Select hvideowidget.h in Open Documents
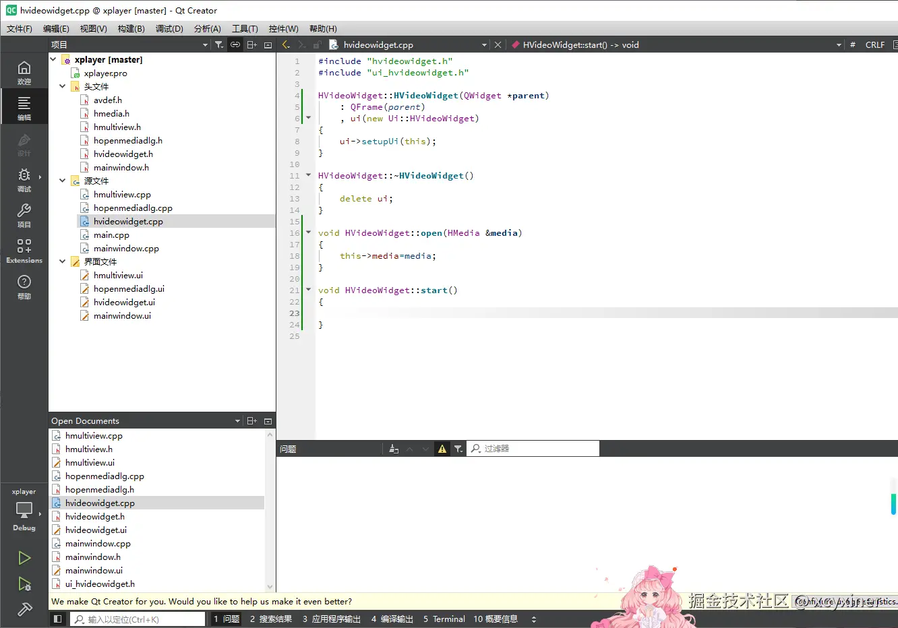This screenshot has width=898, height=628. pyautogui.click(x=94, y=516)
